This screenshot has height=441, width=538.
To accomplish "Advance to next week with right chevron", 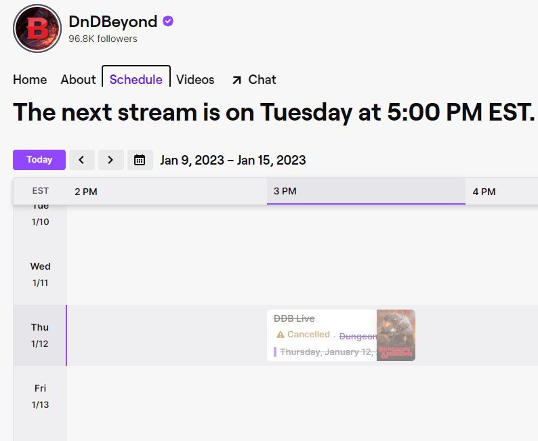I will click(110, 160).
